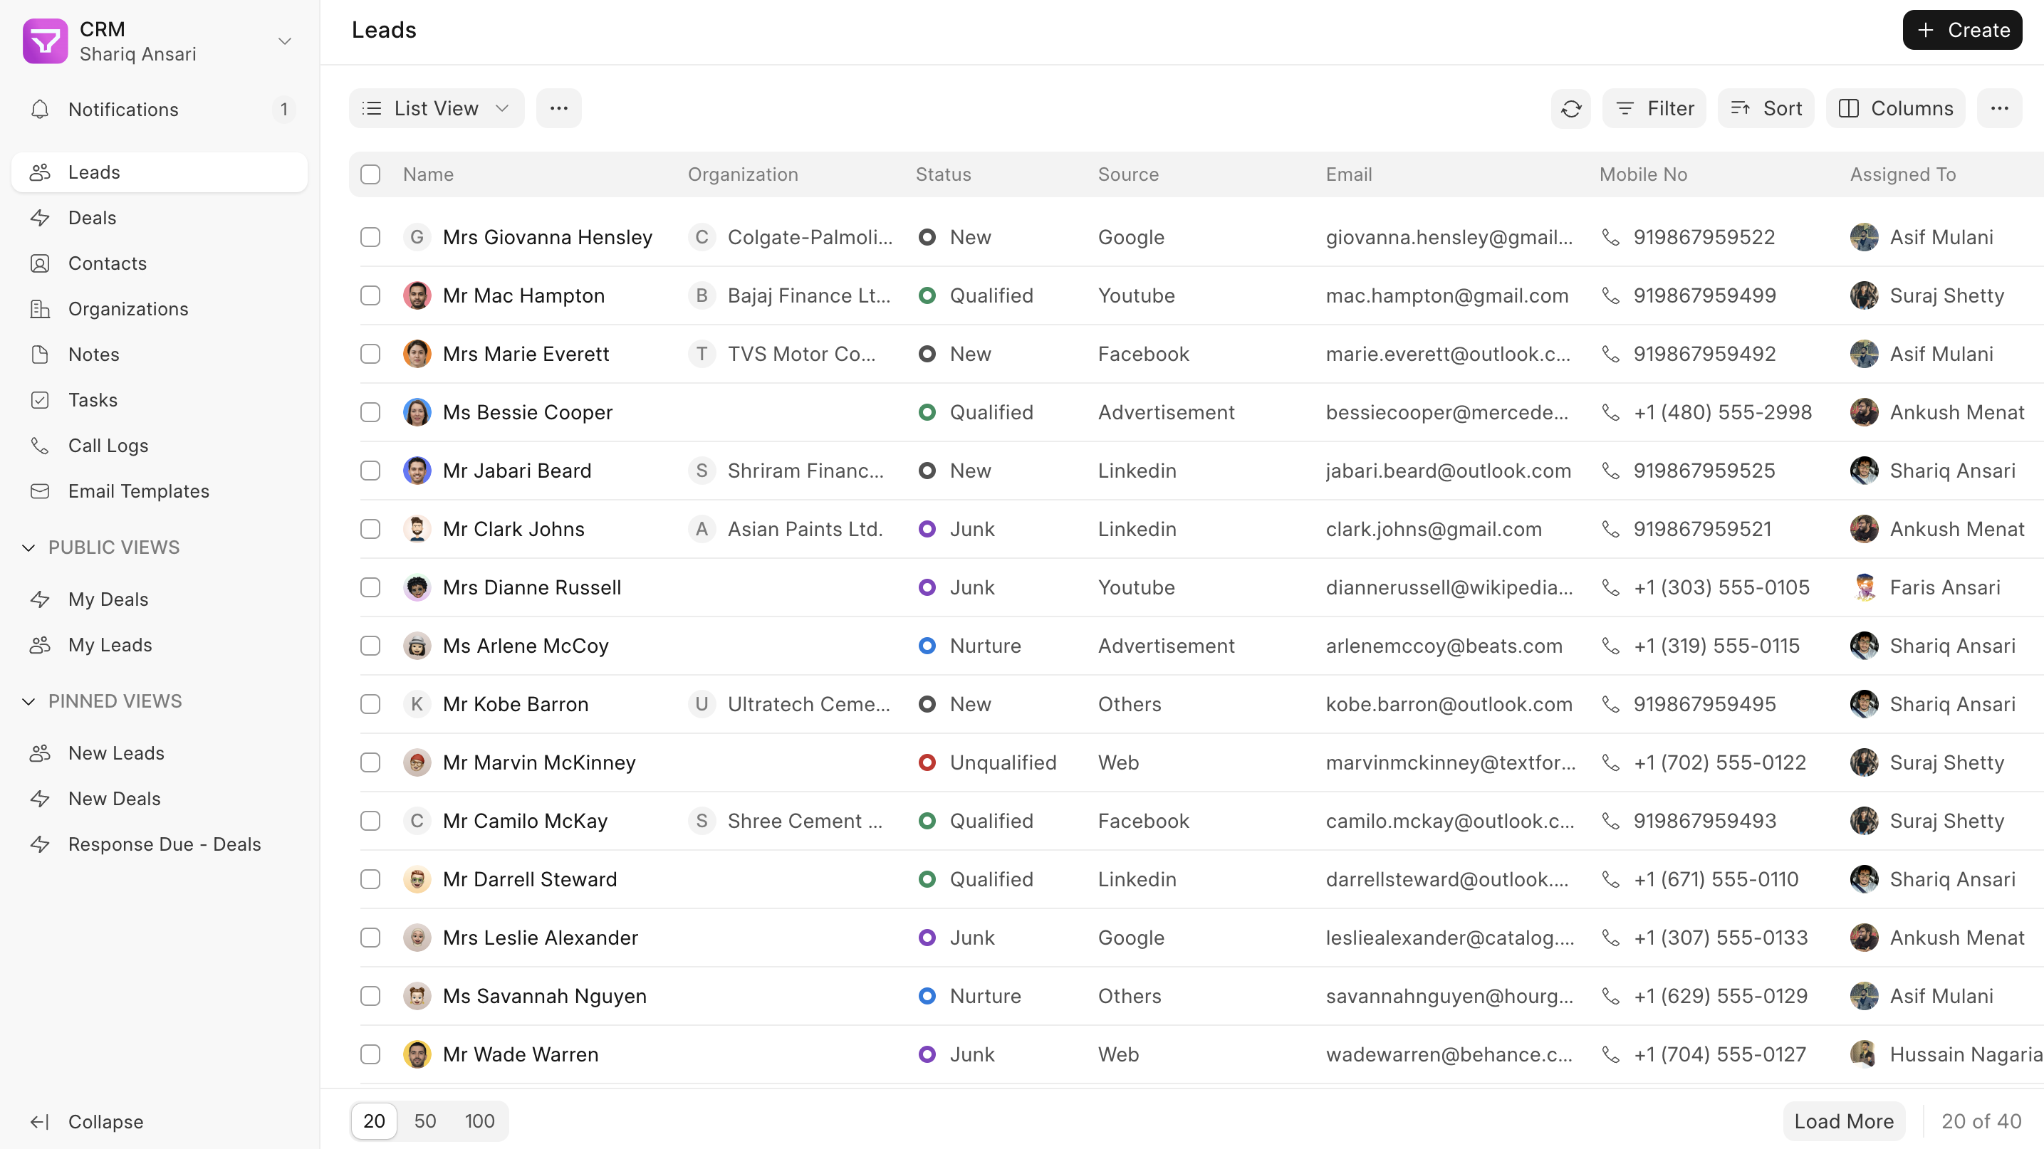Open Email Templates in sidebar

(x=138, y=490)
